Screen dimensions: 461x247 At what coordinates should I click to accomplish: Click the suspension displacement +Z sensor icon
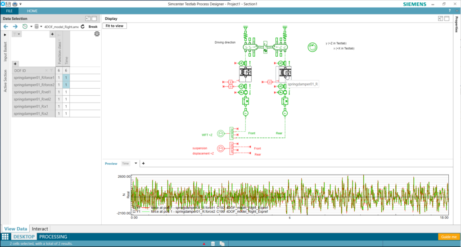click(x=221, y=148)
